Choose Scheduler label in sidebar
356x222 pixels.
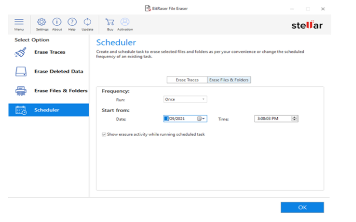tap(46, 110)
